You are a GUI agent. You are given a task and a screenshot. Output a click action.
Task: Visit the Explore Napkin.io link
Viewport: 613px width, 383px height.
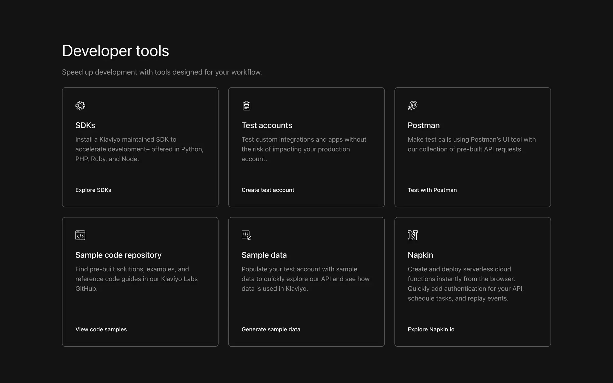coord(431,329)
